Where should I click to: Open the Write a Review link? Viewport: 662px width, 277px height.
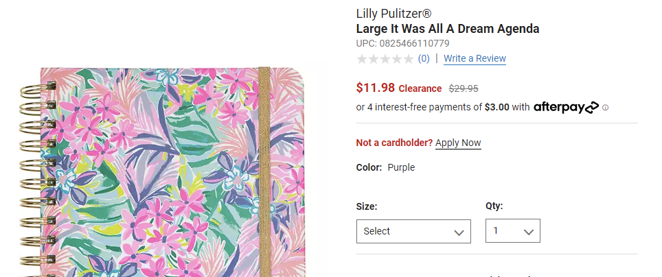coord(475,59)
